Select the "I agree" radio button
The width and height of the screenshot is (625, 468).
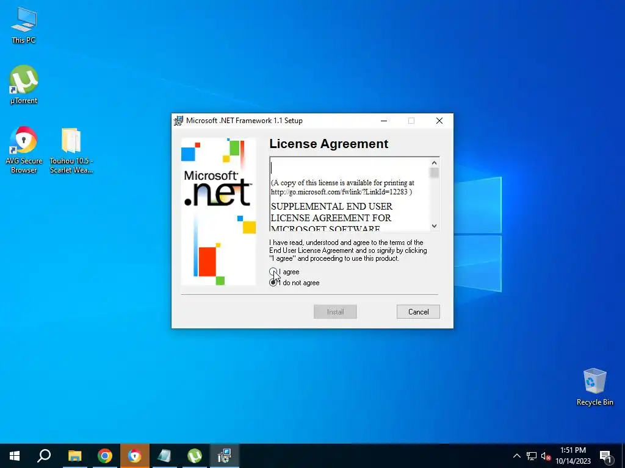click(273, 272)
